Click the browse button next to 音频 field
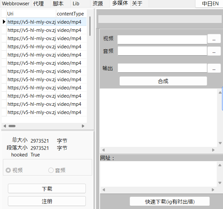Viewport: 223px width, 209px height. pos(214,51)
